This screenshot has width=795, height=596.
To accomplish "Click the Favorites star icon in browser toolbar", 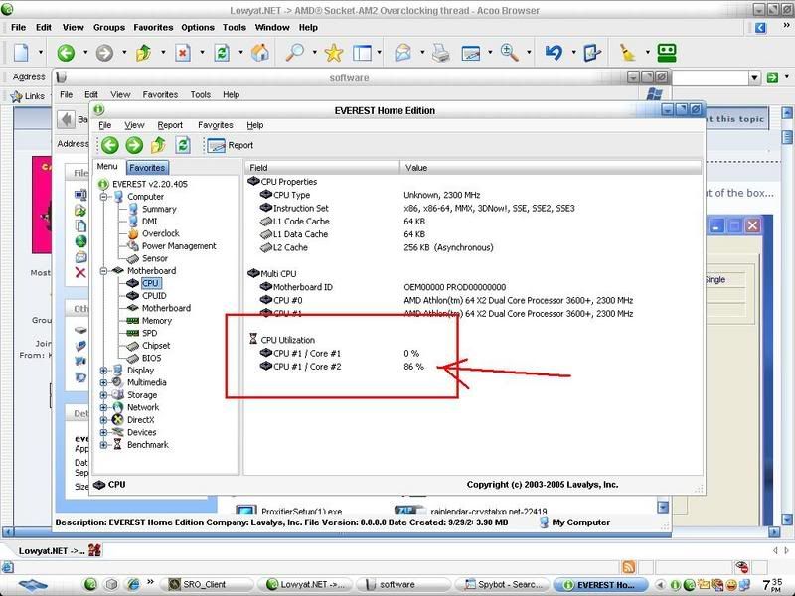I will (333, 52).
